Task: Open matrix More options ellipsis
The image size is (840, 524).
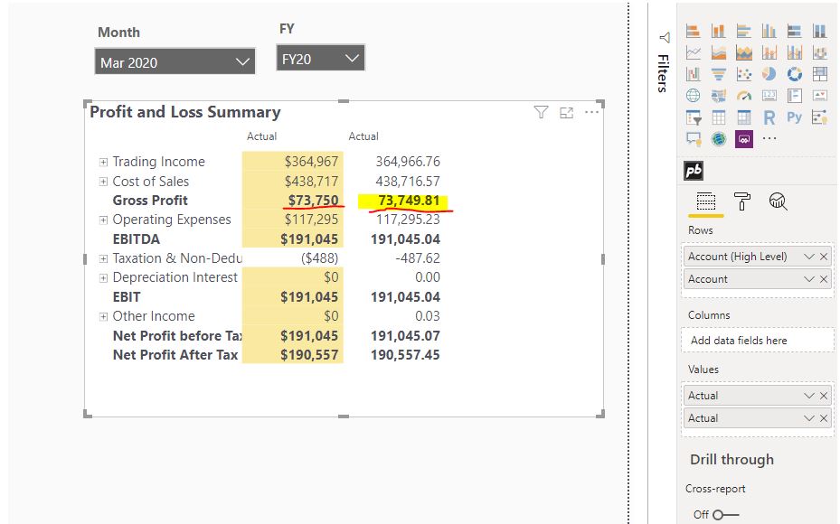Action: pos(592,112)
